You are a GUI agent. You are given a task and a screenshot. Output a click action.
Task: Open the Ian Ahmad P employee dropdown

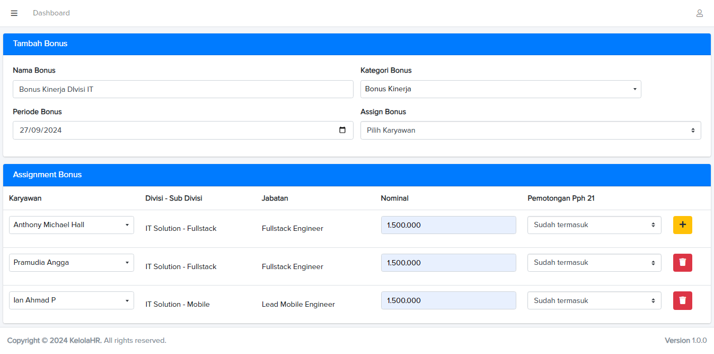point(71,300)
